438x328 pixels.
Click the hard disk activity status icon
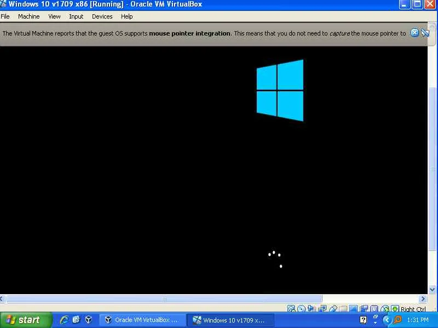[291, 309]
